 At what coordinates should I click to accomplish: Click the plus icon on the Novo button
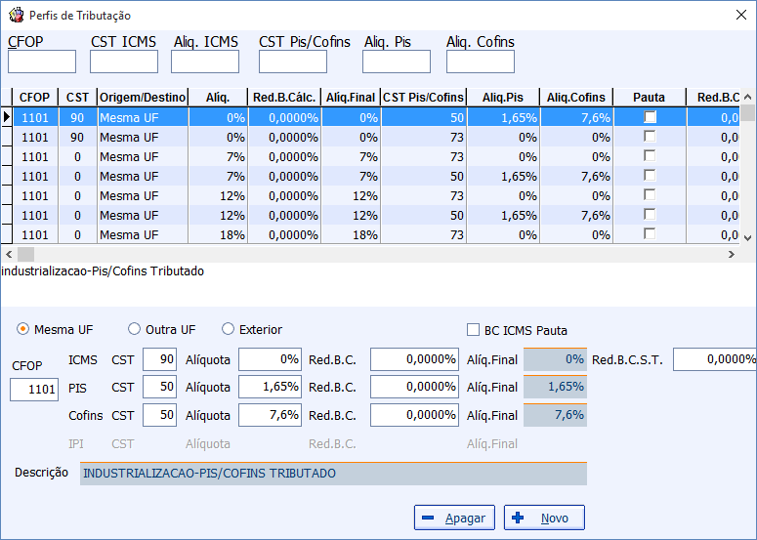pyautogui.click(x=518, y=518)
